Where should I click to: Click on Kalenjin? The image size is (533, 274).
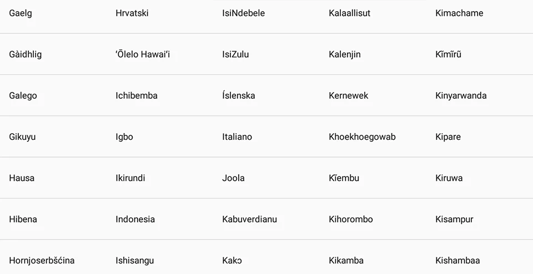pos(345,54)
